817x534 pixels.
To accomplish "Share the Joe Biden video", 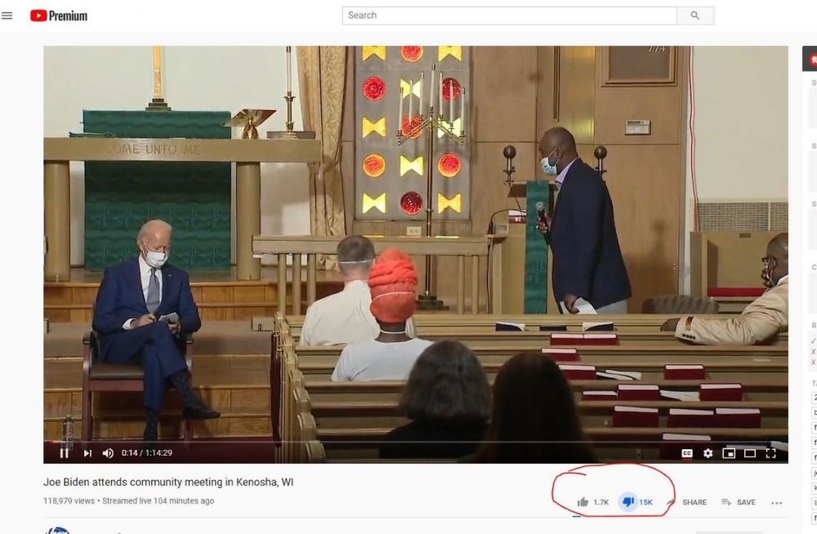I will [688, 502].
